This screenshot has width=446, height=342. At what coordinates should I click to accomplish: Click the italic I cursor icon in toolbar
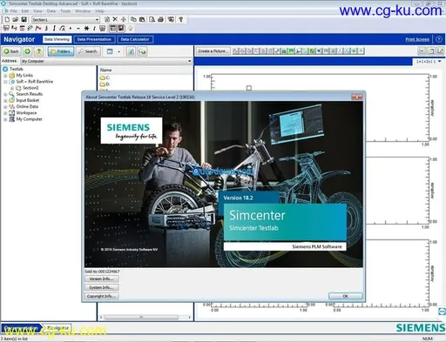click(x=94, y=28)
